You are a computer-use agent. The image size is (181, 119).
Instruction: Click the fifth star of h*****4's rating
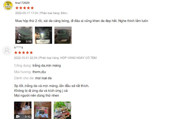pos(31,53)
